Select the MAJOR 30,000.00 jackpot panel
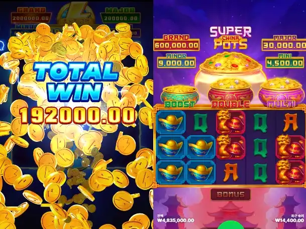This screenshot has width=306, height=229. (x=284, y=43)
